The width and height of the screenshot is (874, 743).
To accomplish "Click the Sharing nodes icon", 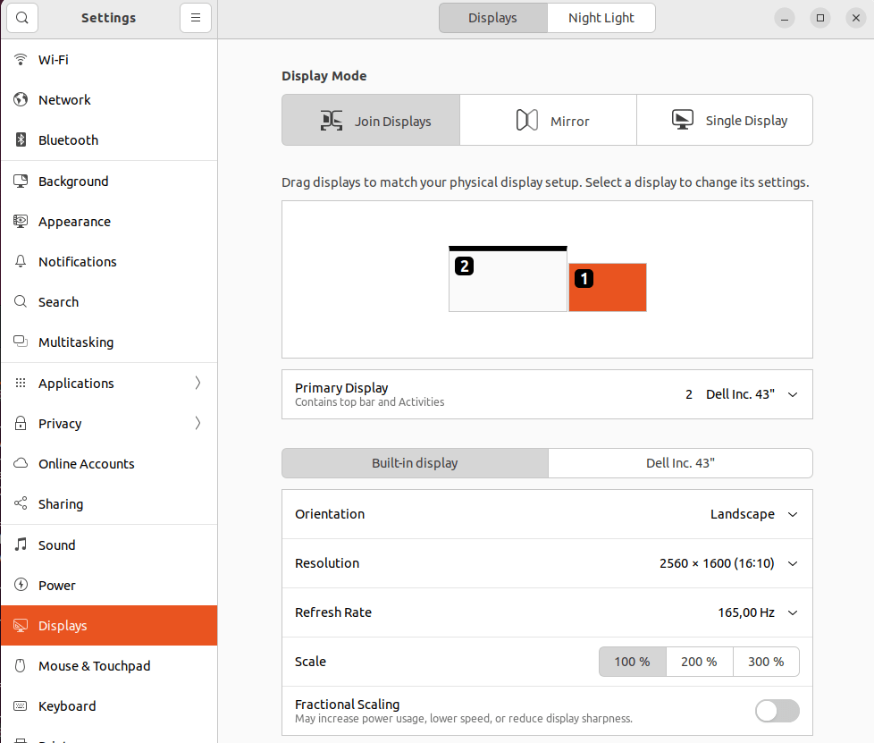I will point(21,503).
